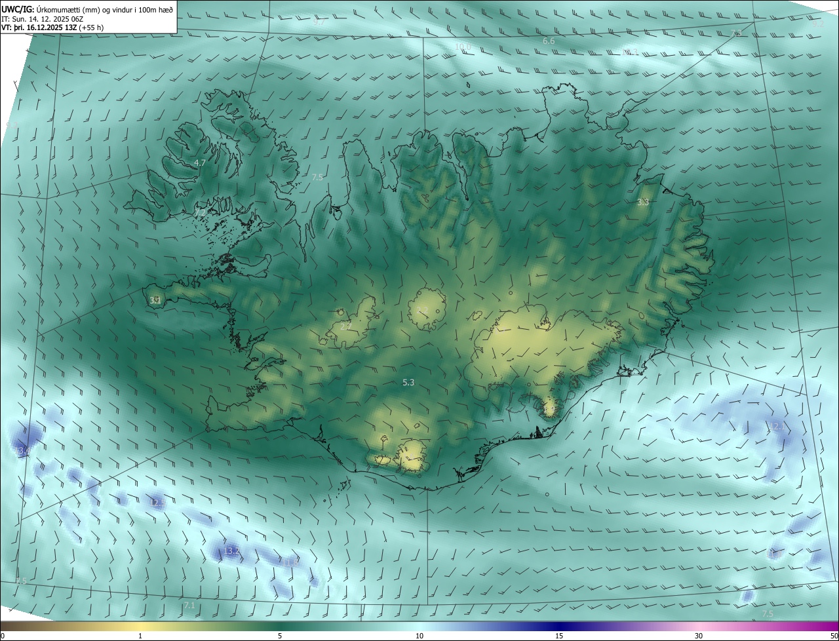Click the '12.1' value in the southeast sea

[x=777, y=426]
